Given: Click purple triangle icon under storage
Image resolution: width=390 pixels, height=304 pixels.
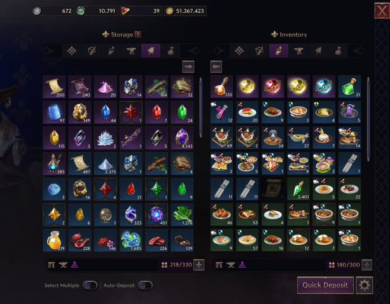Looking at the screenshot, I should click(x=74, y=265).
